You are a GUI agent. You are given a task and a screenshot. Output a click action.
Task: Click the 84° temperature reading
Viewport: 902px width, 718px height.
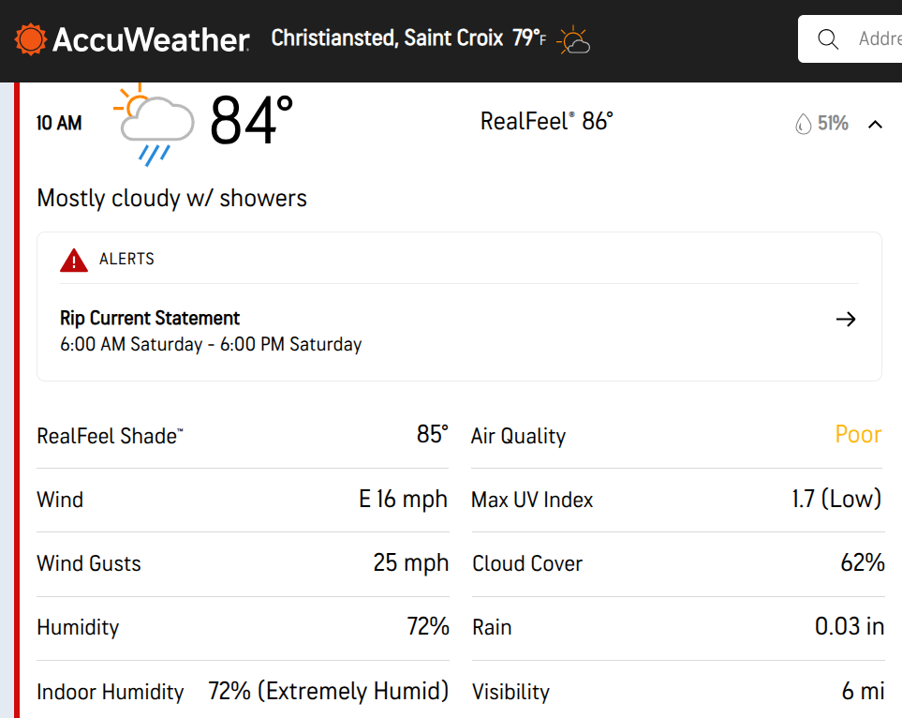pyautogui.click(x=251, y=122)
